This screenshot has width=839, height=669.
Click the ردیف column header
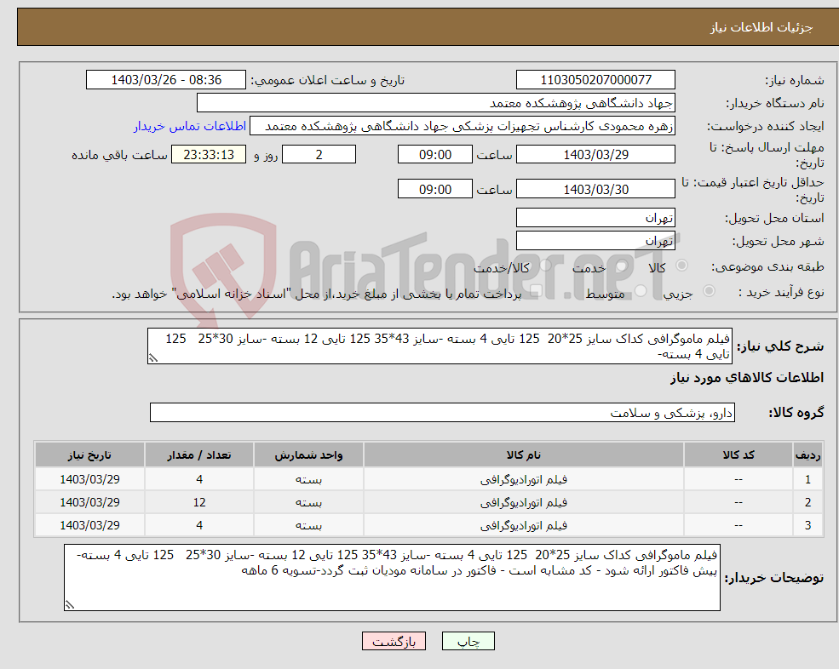click(x=808, y=455)
